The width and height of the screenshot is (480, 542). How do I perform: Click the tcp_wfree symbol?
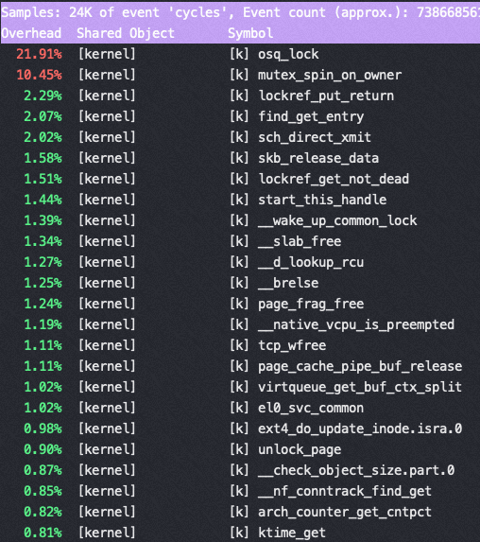pos(292,345)
